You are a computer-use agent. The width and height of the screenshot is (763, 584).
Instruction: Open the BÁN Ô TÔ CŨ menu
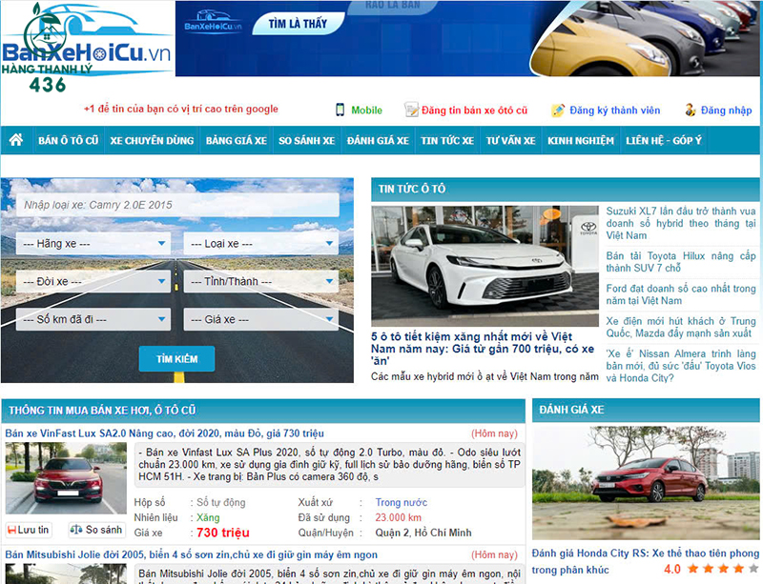pos(68,141)
